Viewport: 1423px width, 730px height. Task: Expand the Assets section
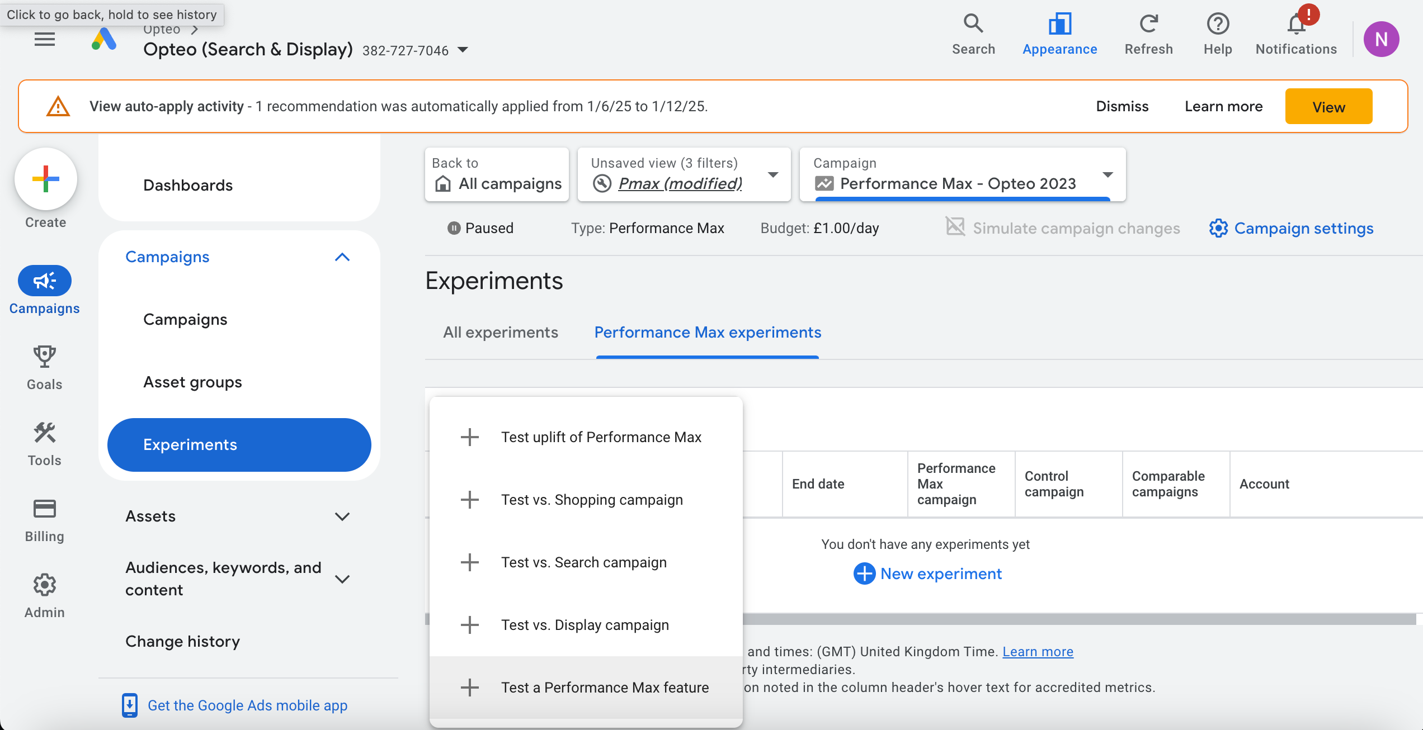pos(342,516)
